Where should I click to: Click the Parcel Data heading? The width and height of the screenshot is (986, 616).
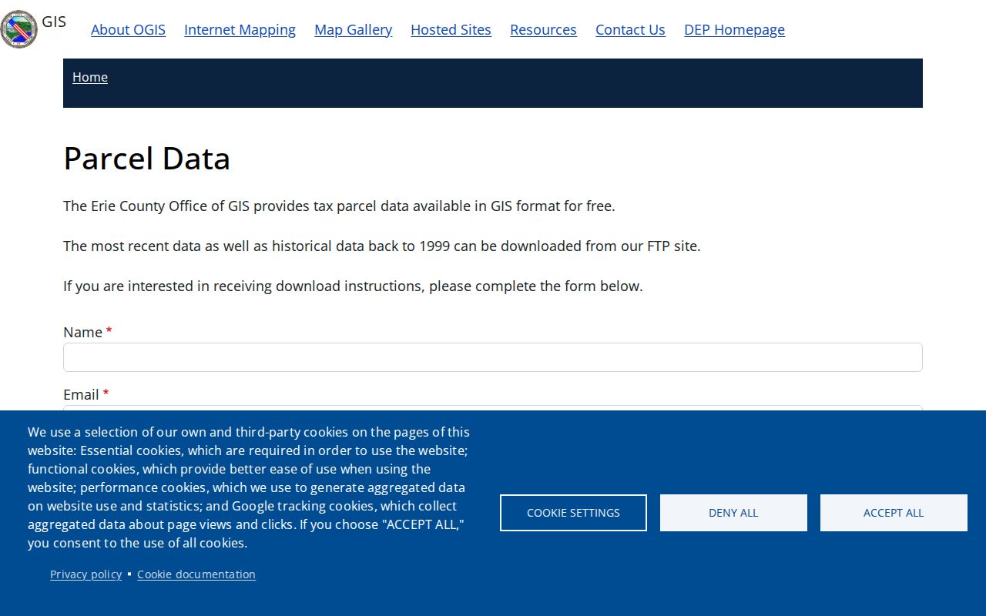(146, 159)
